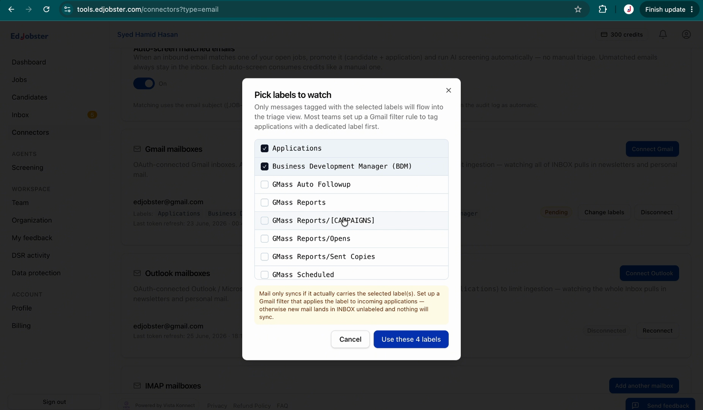Open the user account icon
This screenshot has height=410, width=703.
[686, 34]
